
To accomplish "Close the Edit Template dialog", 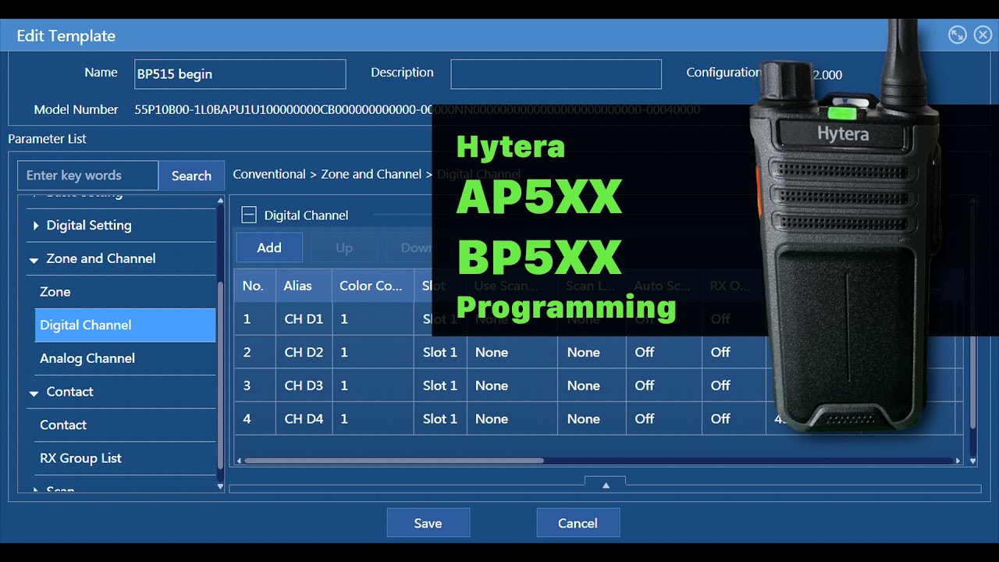I will (983, 35).
